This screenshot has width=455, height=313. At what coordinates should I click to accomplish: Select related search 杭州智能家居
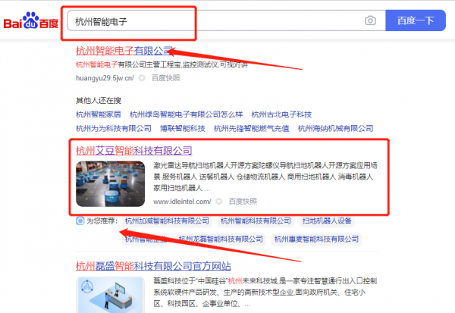(99, 114)
